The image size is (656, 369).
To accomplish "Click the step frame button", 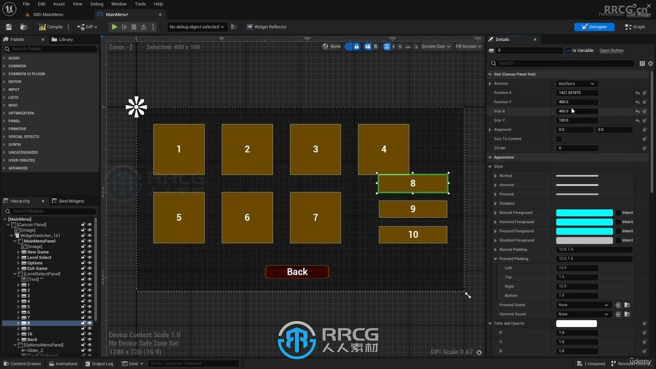I will (x=124, y=27).
